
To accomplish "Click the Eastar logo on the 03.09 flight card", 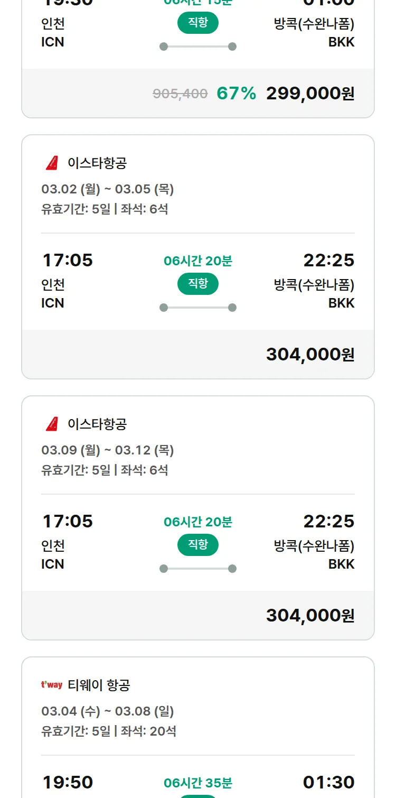I will pos(52,424).
